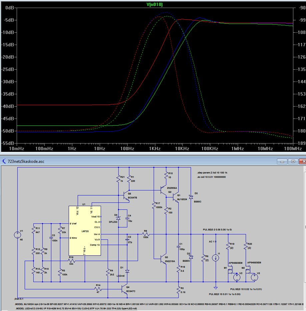
Task: Click the 100MHz frequency axis label
Action: pyautogui.click(x=293, y=149)
